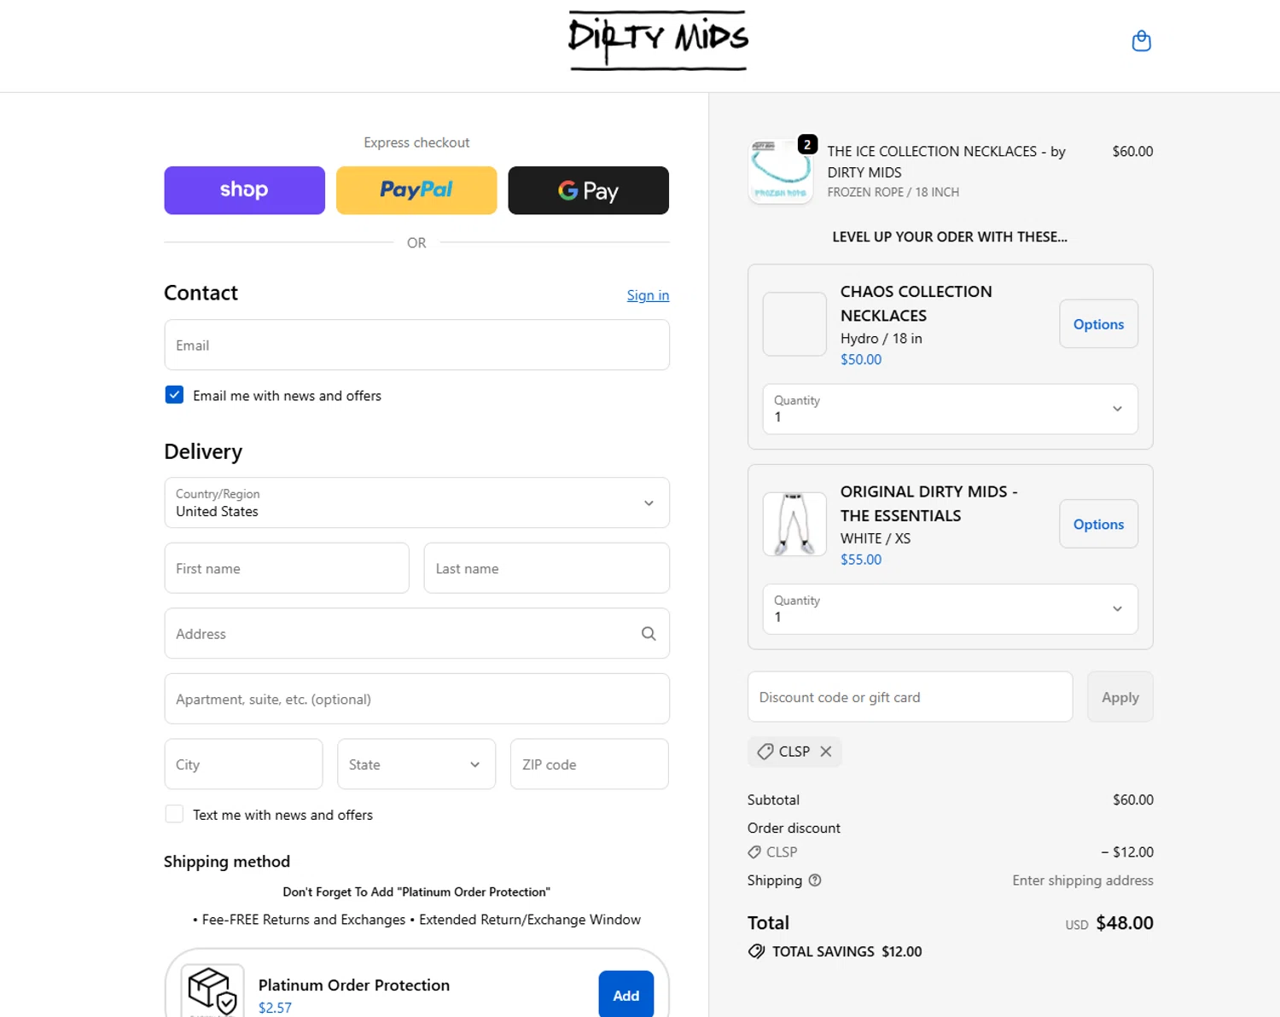Image resolution: width=1280 pixels, height=1017 pixels.
Task: Focus the Last name field
Action: pyautogui.click(x=546, y=568)
